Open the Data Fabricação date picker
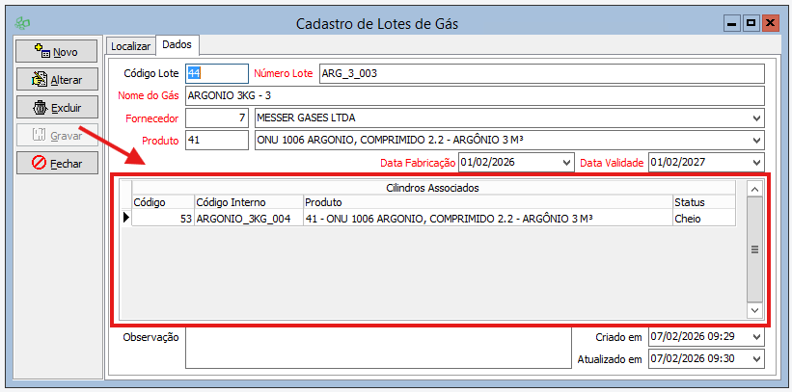The height and width of the screenshot is (392, 792). [x=565, y=163]
